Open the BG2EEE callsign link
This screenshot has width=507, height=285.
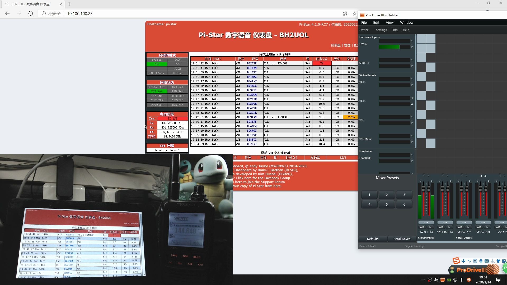tap(252, 63)
